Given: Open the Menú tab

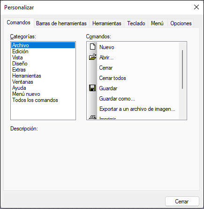Looking at the screenshot, I should 157,23.
